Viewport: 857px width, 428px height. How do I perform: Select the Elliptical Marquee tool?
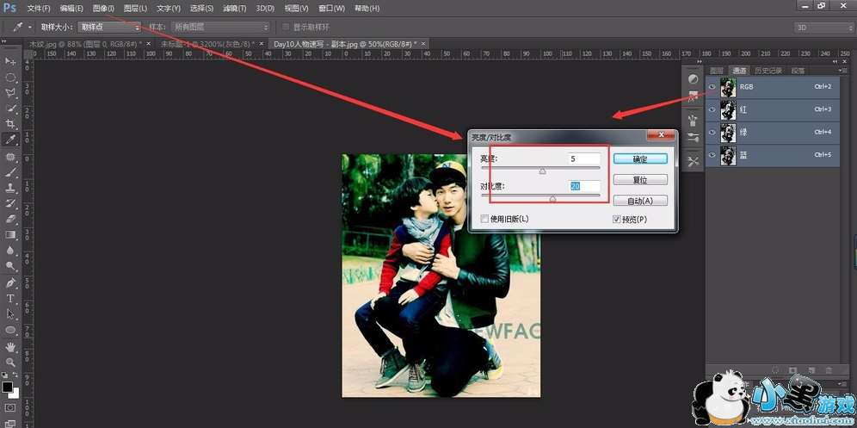coord(11,78)
